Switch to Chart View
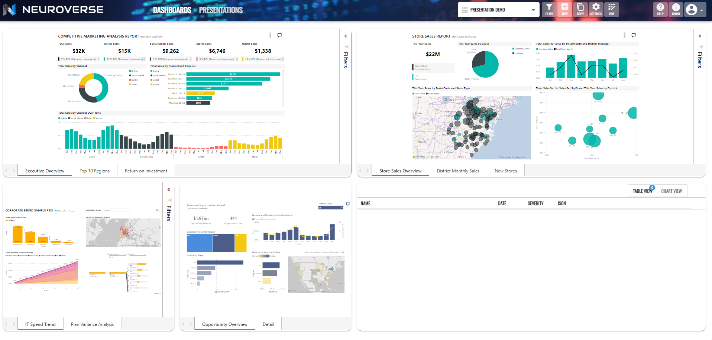The height and width of the screenshot is (340, 712). point(671,191)
